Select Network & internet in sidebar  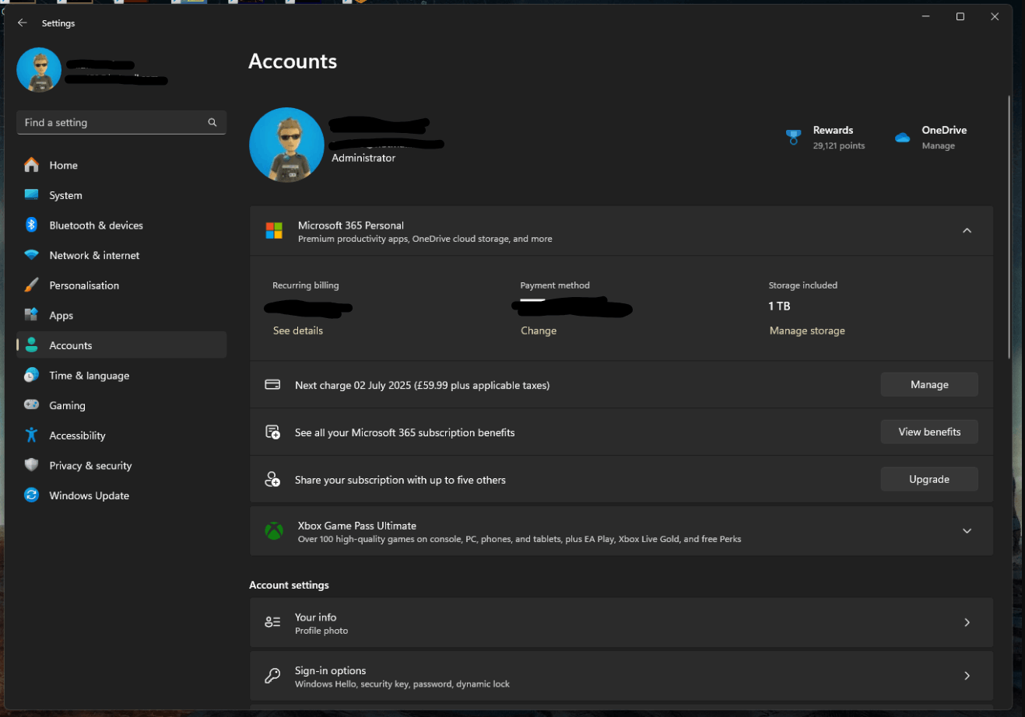[x=121, y=255]
